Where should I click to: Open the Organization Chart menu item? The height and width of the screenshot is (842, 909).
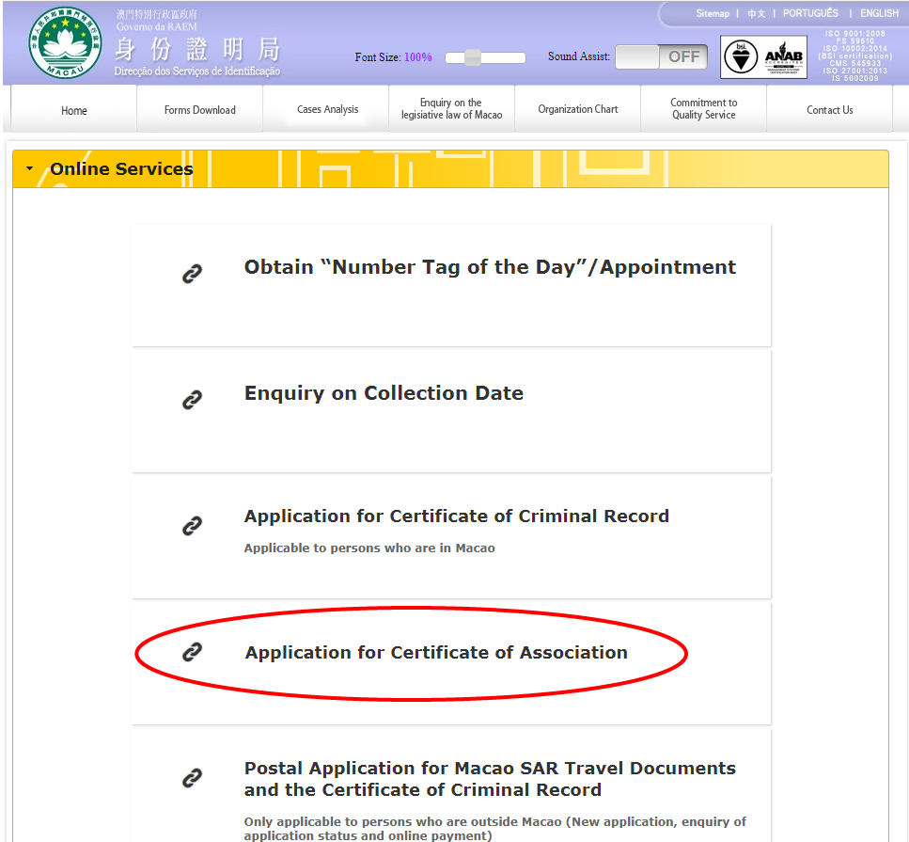[577, 109]
